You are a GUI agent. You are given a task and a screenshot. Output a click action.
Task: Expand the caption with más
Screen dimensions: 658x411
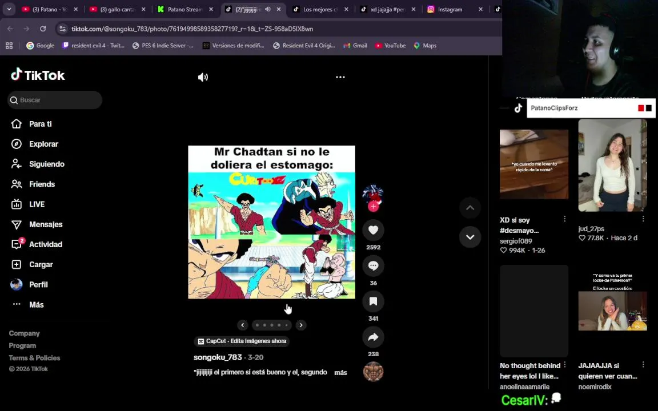(340, 372)
